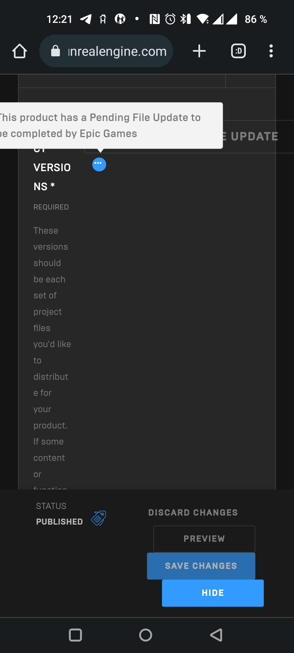Tap the Pending File Update tooltip
294x653 pixels.
(109, 125)
